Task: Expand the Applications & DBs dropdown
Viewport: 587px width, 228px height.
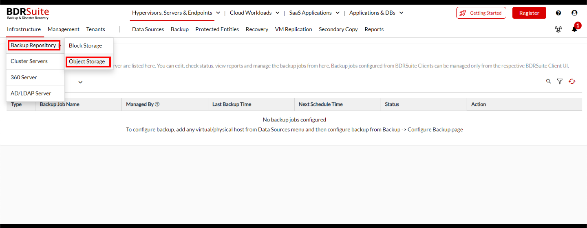Action: 401,13
